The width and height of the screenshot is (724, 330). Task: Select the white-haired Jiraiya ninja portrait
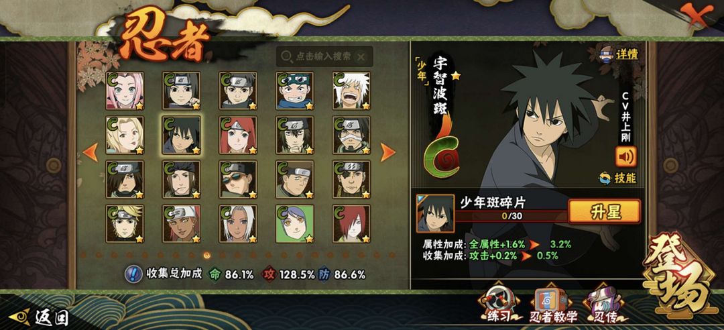pos(351,91)
